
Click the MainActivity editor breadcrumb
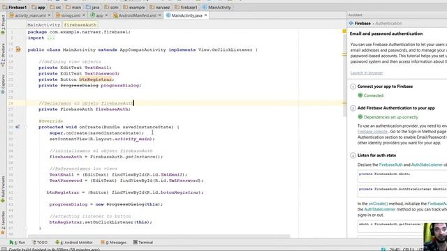(x=43, y=25)
